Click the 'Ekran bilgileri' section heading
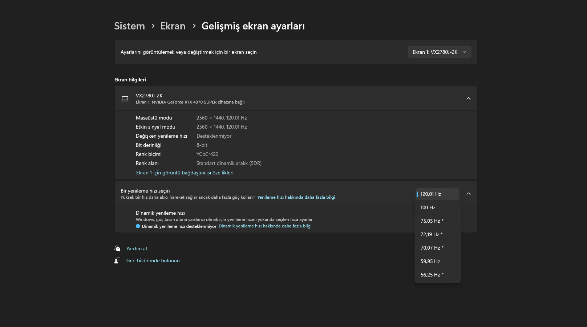 coord(130,80)
